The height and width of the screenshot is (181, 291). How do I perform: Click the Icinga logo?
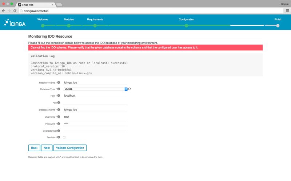15,23
